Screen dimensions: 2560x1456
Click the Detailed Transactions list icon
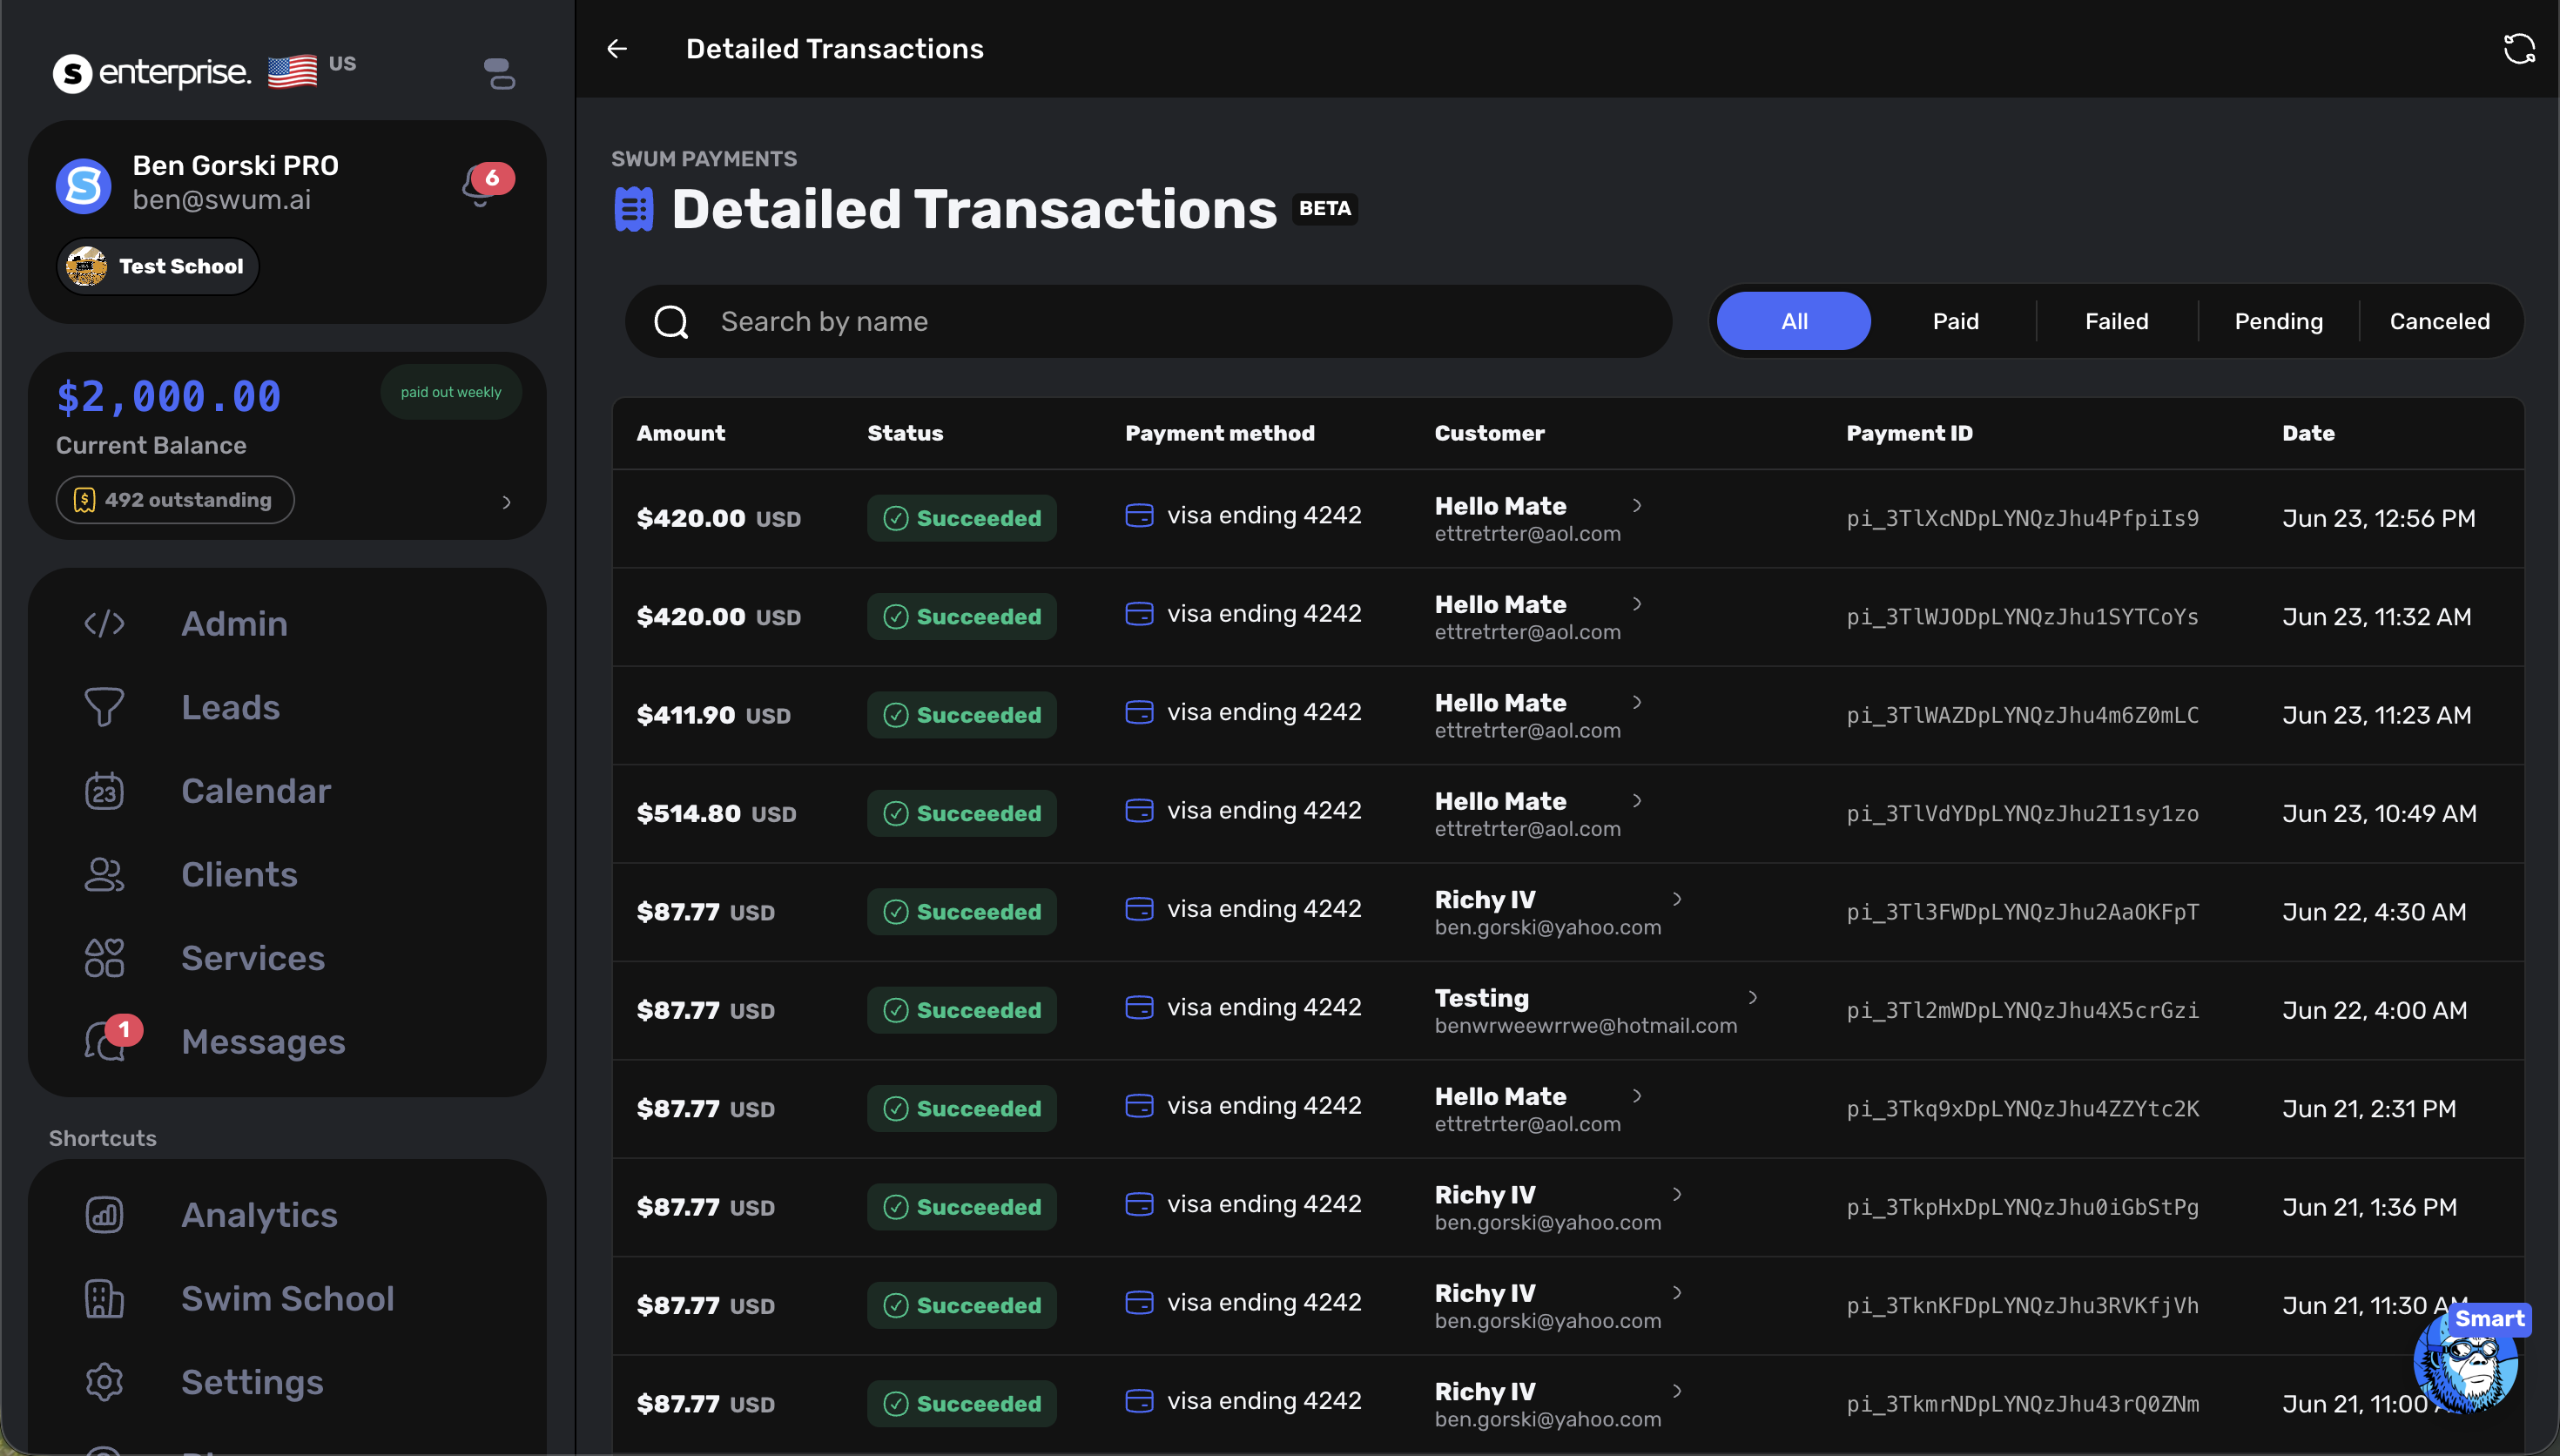(x=633, y=209)
